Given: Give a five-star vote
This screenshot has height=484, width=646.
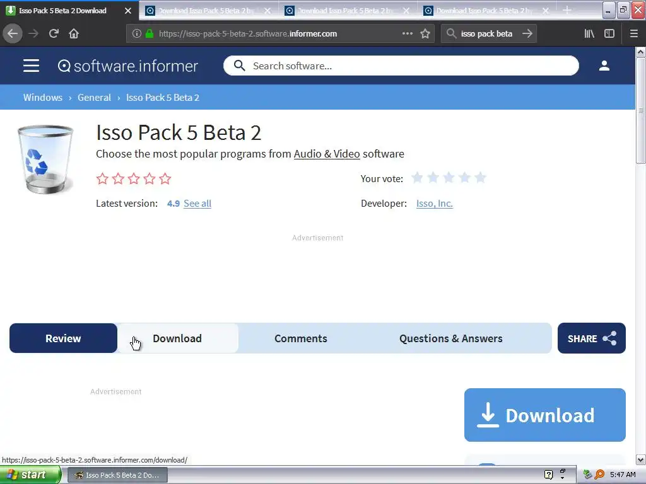Looking at the screenshot, I should (x=480, y=178).
